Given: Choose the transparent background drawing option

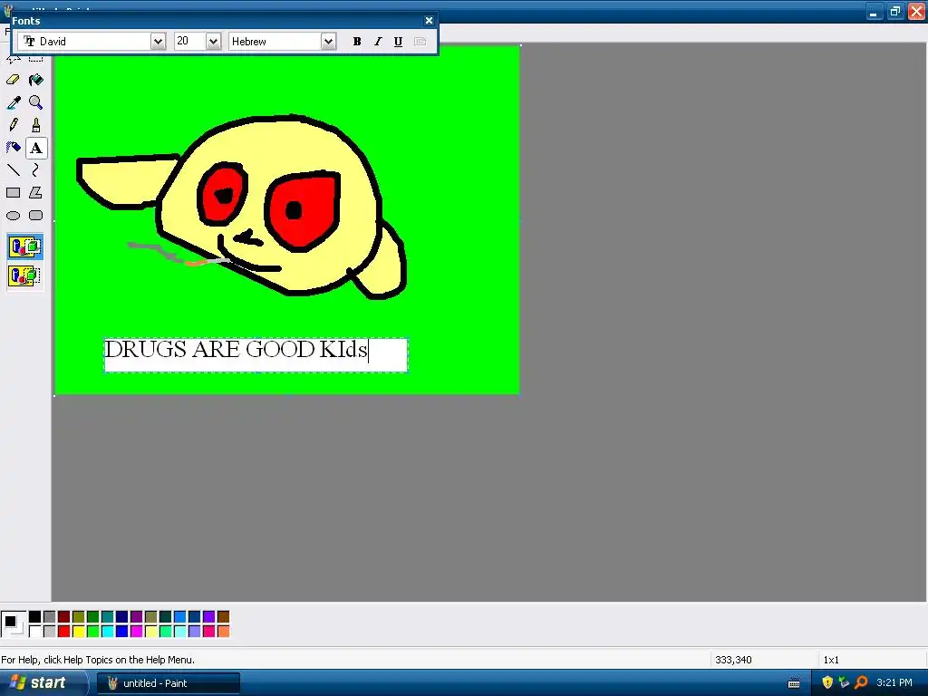Looking at the screenshot, I should pyautogui.click(x=24, y=275).
